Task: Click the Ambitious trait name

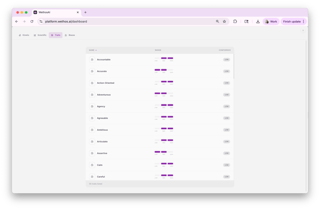Action: [102, 130]
